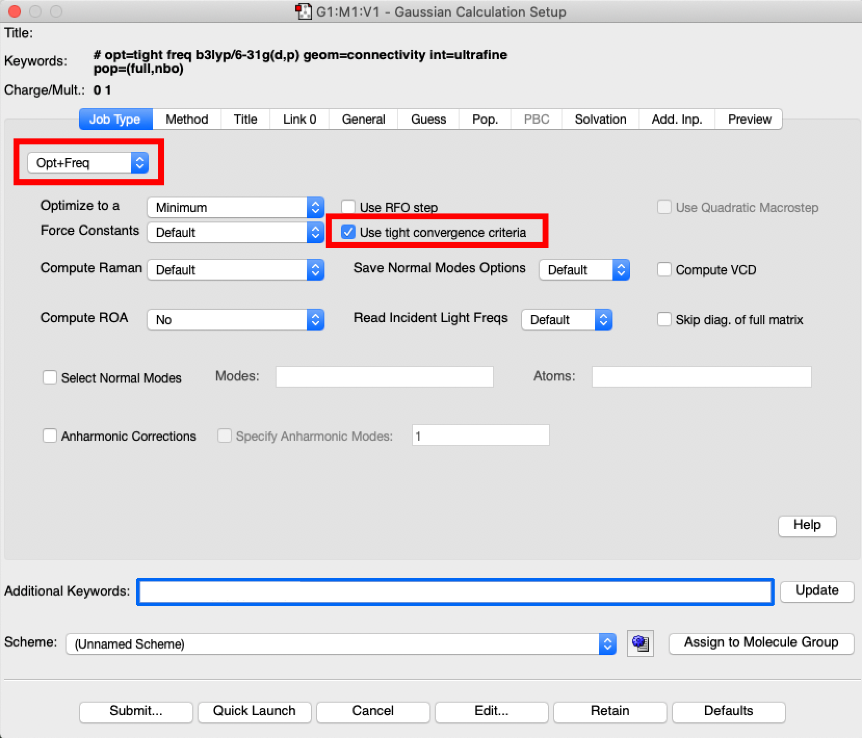Enable the Compute VCD checkbox
This screenshot has width=862, height=738.
664,269
